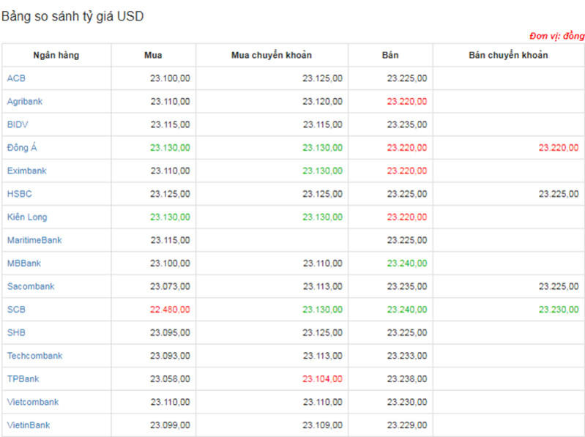Click the "Bán chuyển khoản" column header
This screenshot has height=437, width=585.
tap(508, 56)
